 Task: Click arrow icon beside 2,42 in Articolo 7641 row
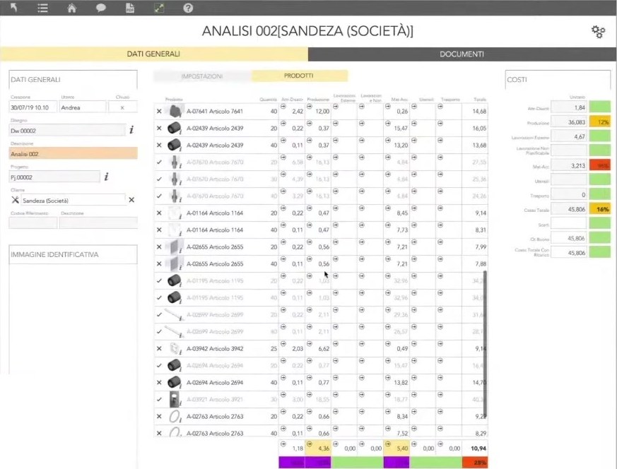coord(283,107)
